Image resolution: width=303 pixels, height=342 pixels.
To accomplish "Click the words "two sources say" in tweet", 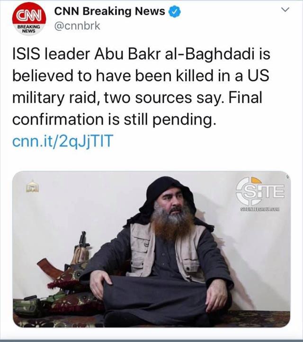I will pos(163,98).
